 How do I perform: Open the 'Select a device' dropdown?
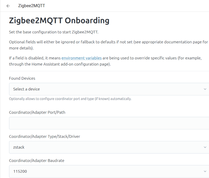(x=107, y=89)
